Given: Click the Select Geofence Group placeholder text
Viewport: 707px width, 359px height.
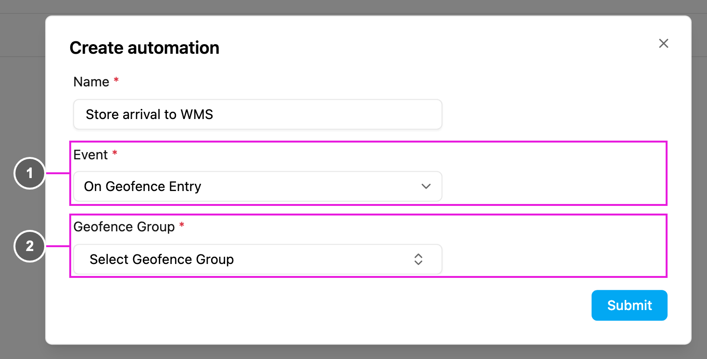Looking at the screenshot, I should click(x=162, y=259).
